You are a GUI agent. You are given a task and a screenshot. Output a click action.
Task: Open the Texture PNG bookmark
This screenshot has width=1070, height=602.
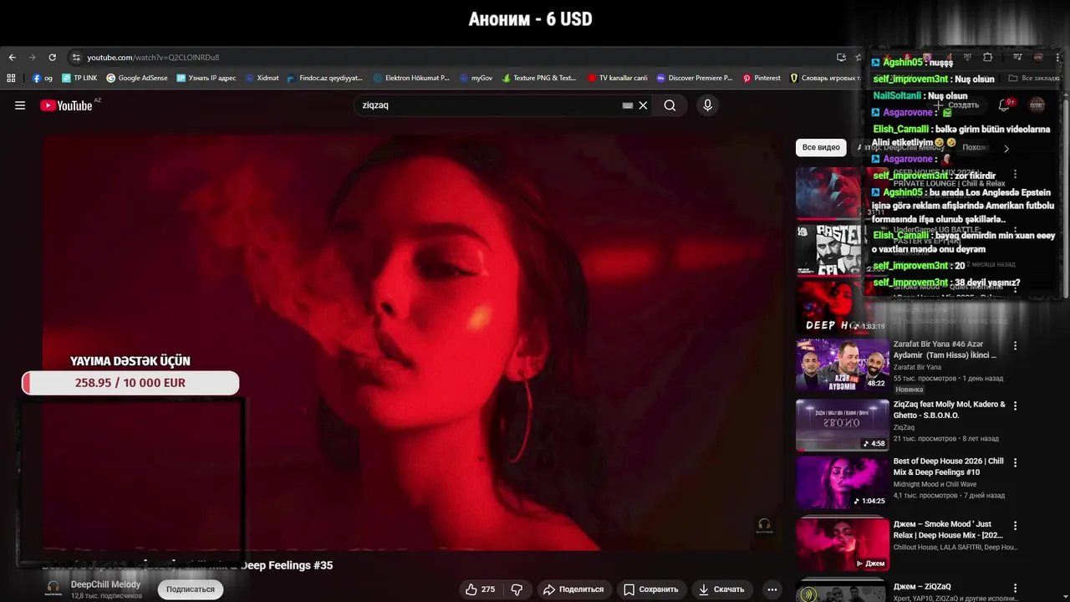tap(539, 78)
